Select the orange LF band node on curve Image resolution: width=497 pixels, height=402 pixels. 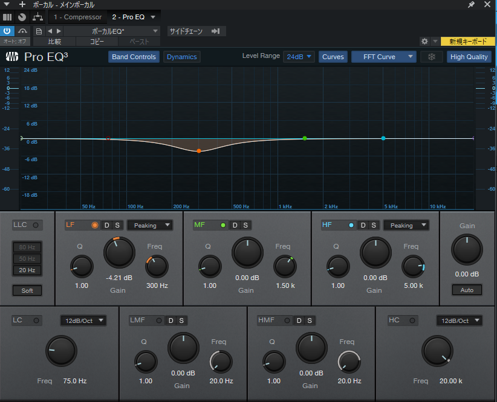click(199, 151)
